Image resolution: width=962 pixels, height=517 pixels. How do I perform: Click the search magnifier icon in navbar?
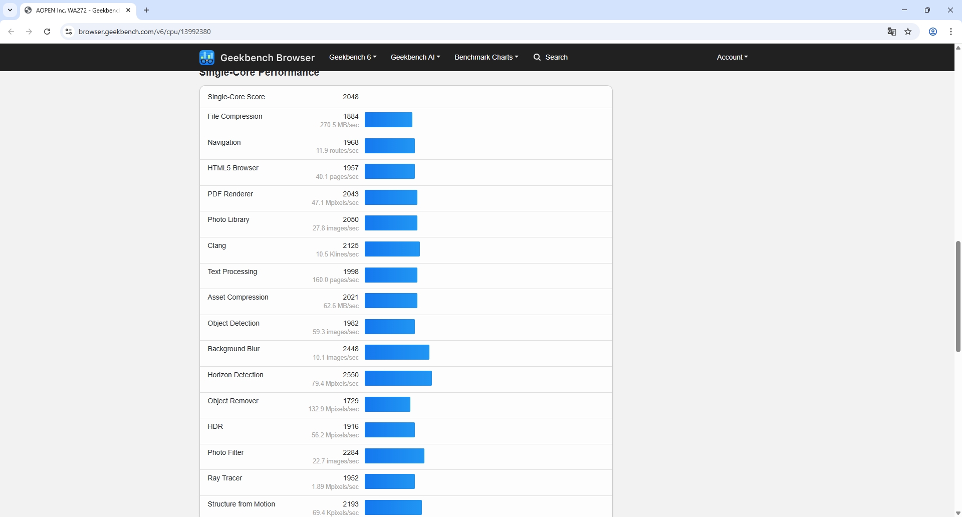537,57
